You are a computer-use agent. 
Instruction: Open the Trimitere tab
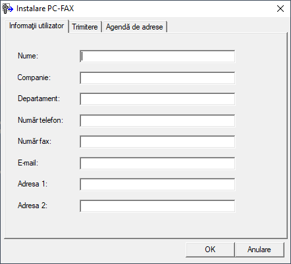click(x=85, y=27)
